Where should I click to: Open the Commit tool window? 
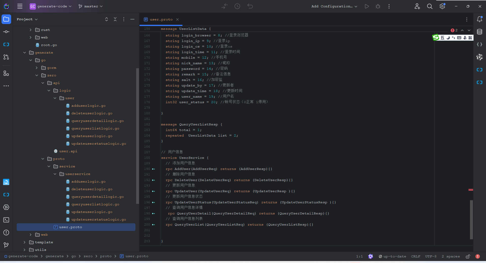pos(6,32)
